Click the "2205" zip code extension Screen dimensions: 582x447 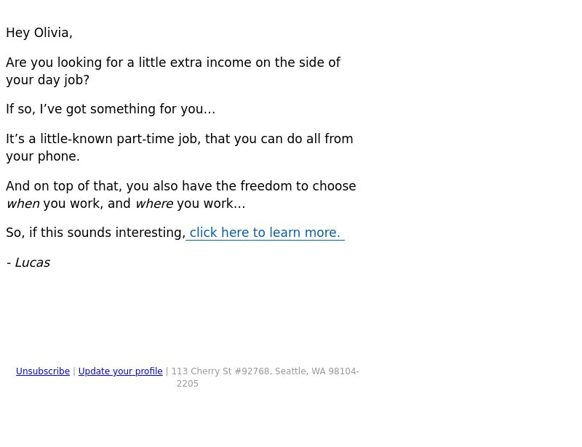(188, 384)
